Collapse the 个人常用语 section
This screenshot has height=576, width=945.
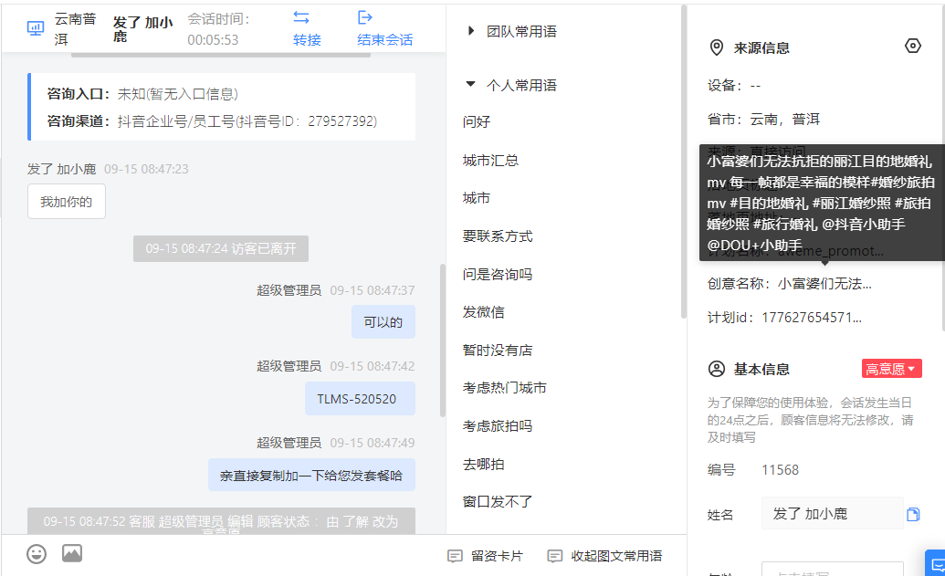click(x=471, y=84)
